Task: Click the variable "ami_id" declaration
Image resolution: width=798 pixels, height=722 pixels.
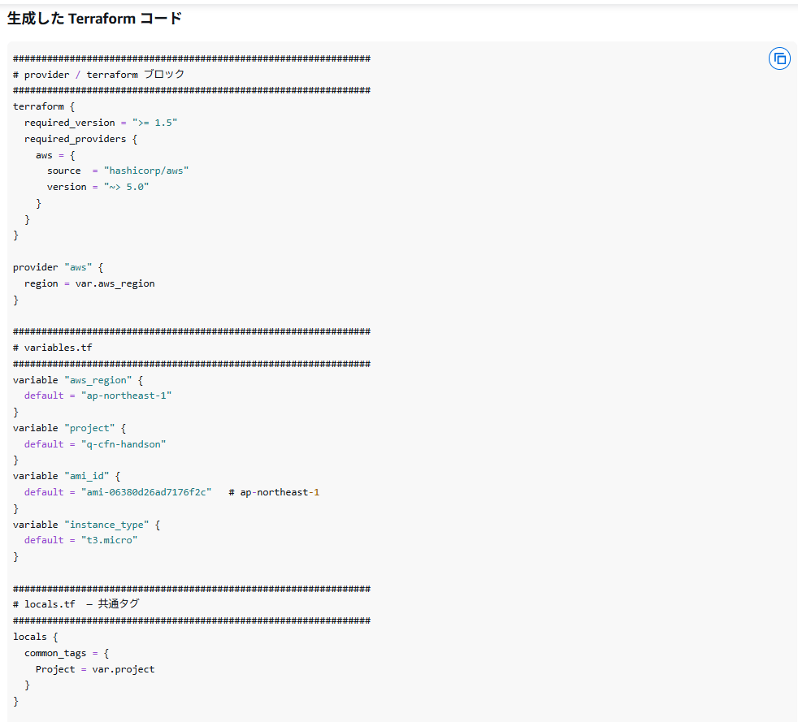Action: [67, 476]
